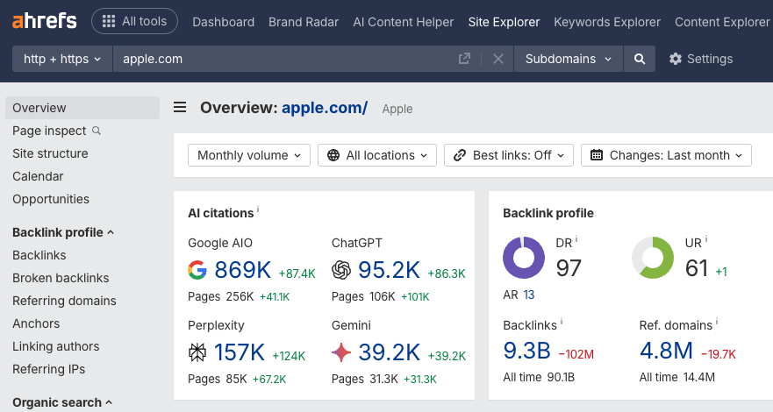
Task: Open Linking authors report
Action: 55,346
